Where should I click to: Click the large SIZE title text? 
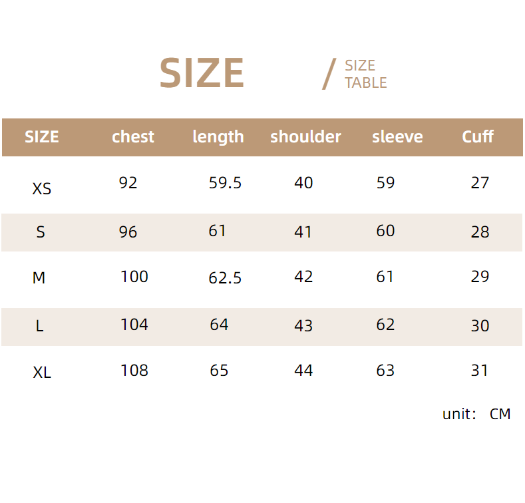click(202, 73)
